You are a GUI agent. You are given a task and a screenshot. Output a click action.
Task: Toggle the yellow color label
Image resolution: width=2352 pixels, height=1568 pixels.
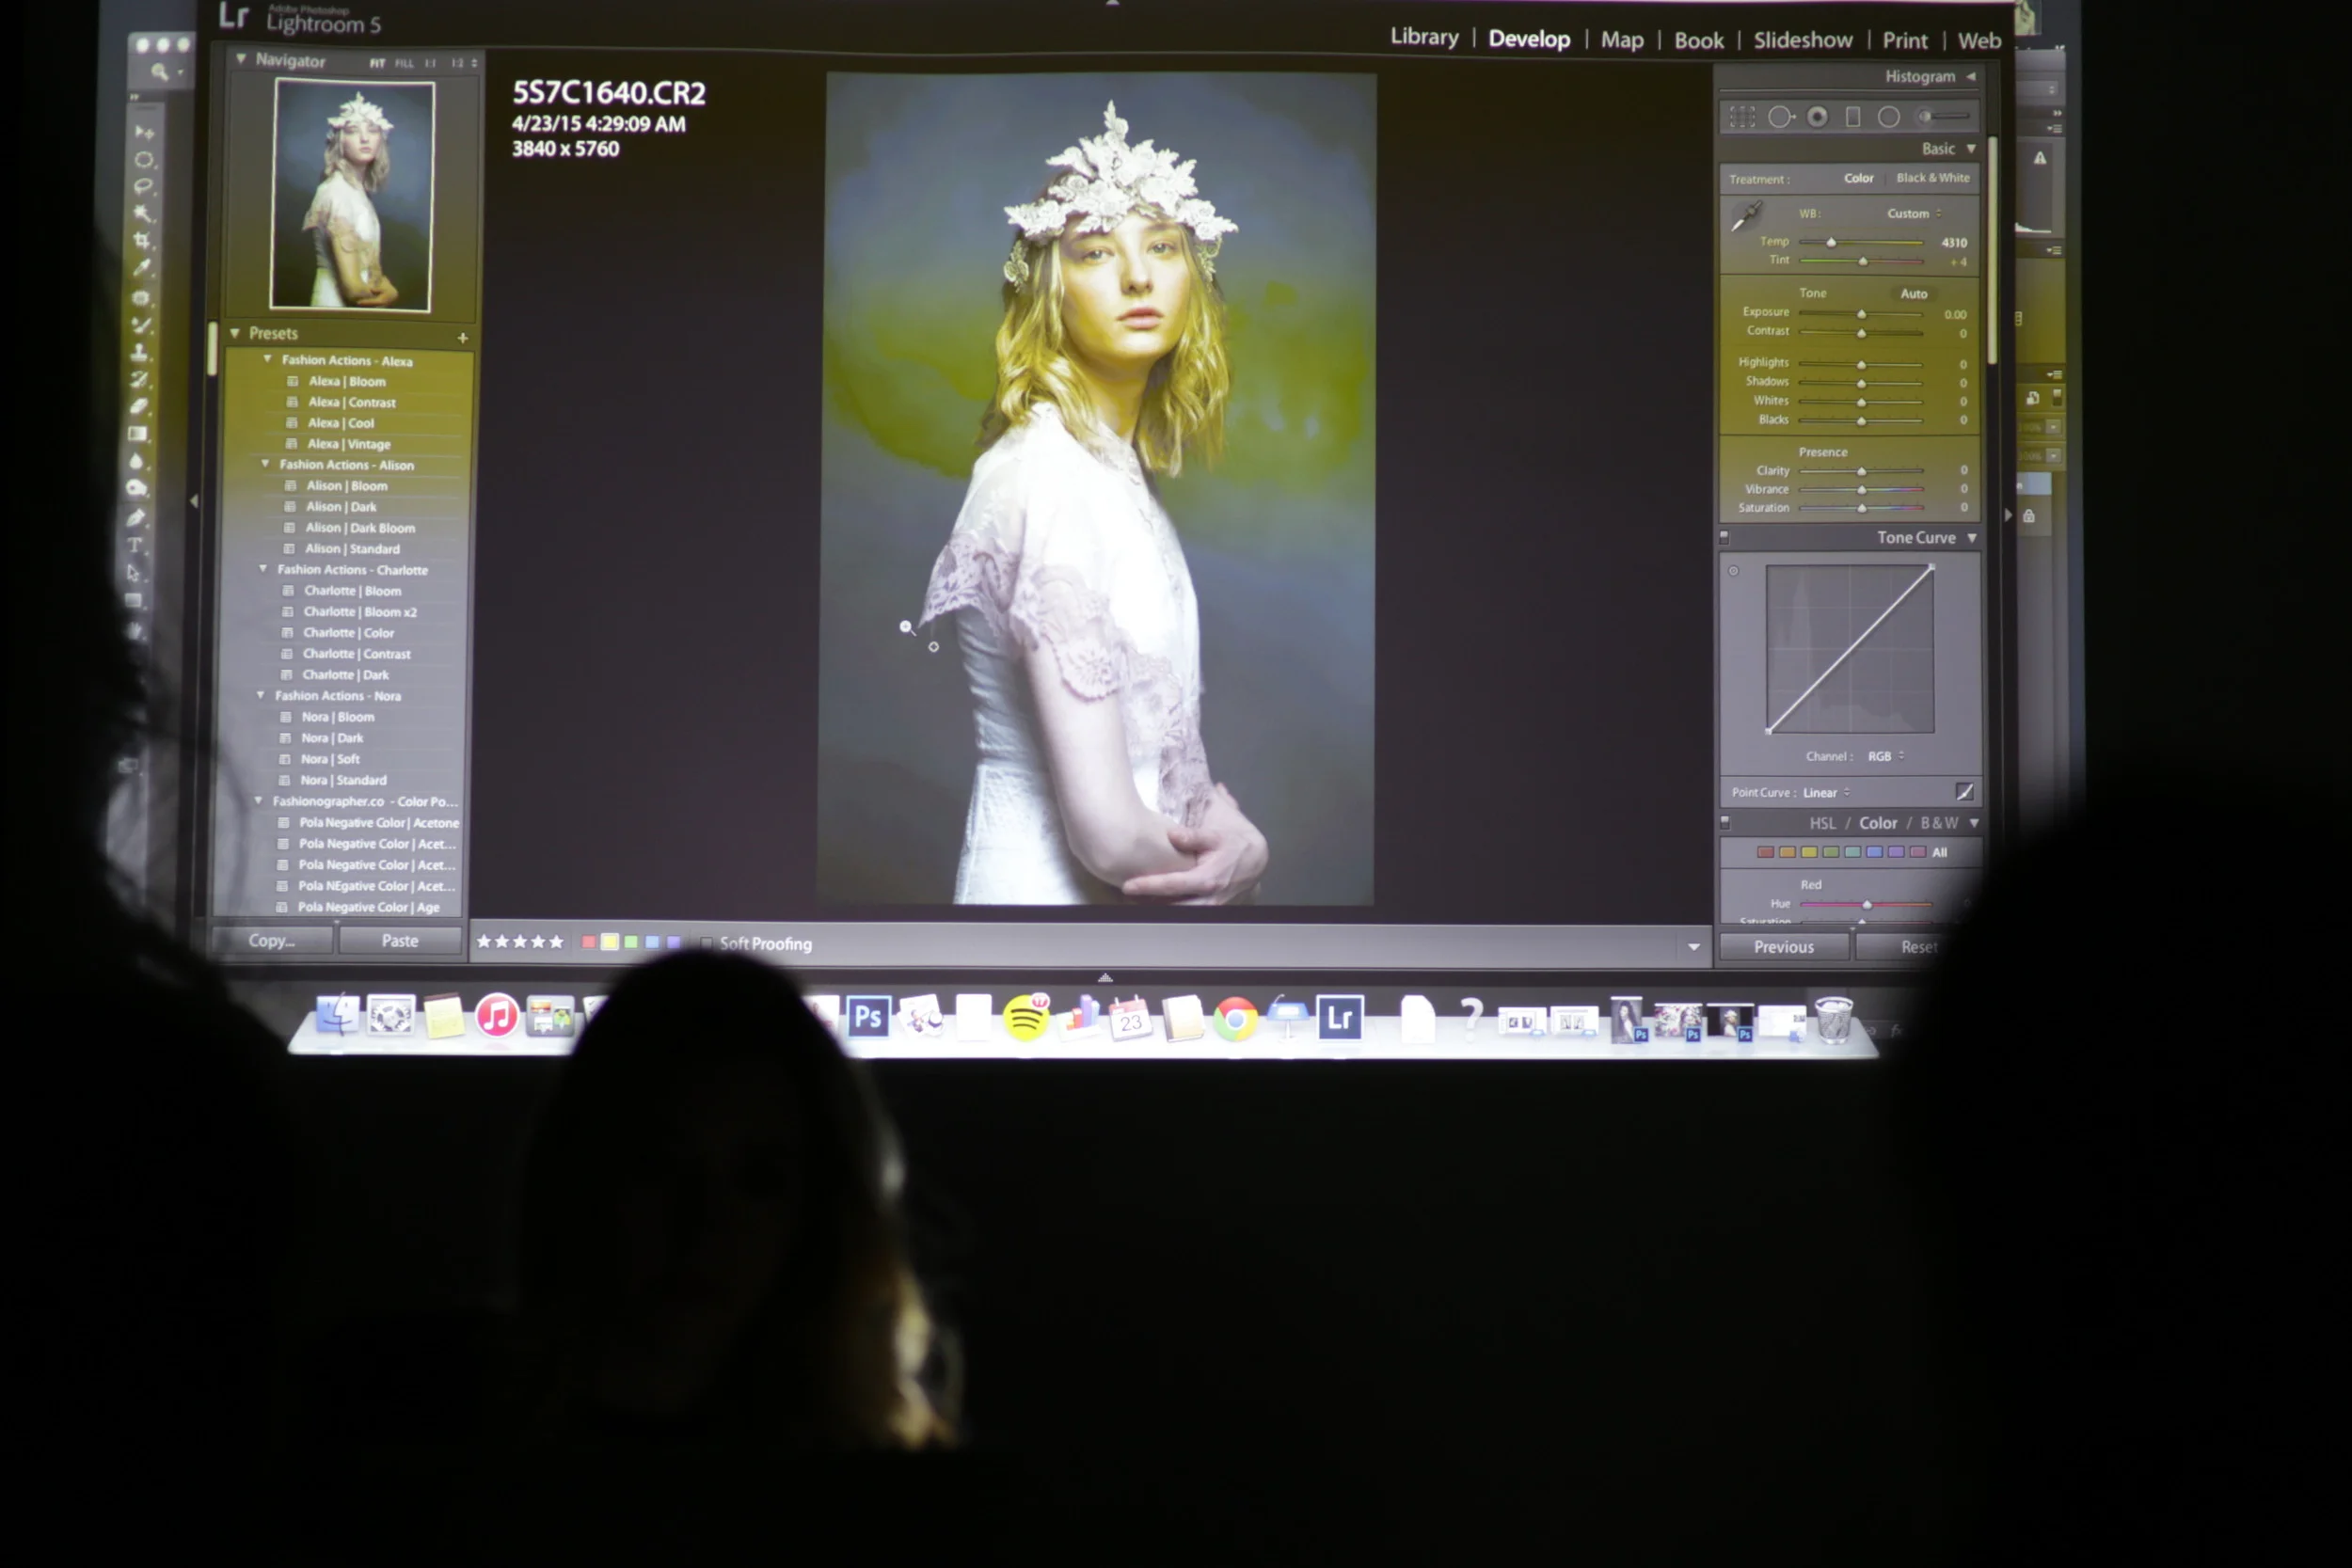(x=609, y=942)
